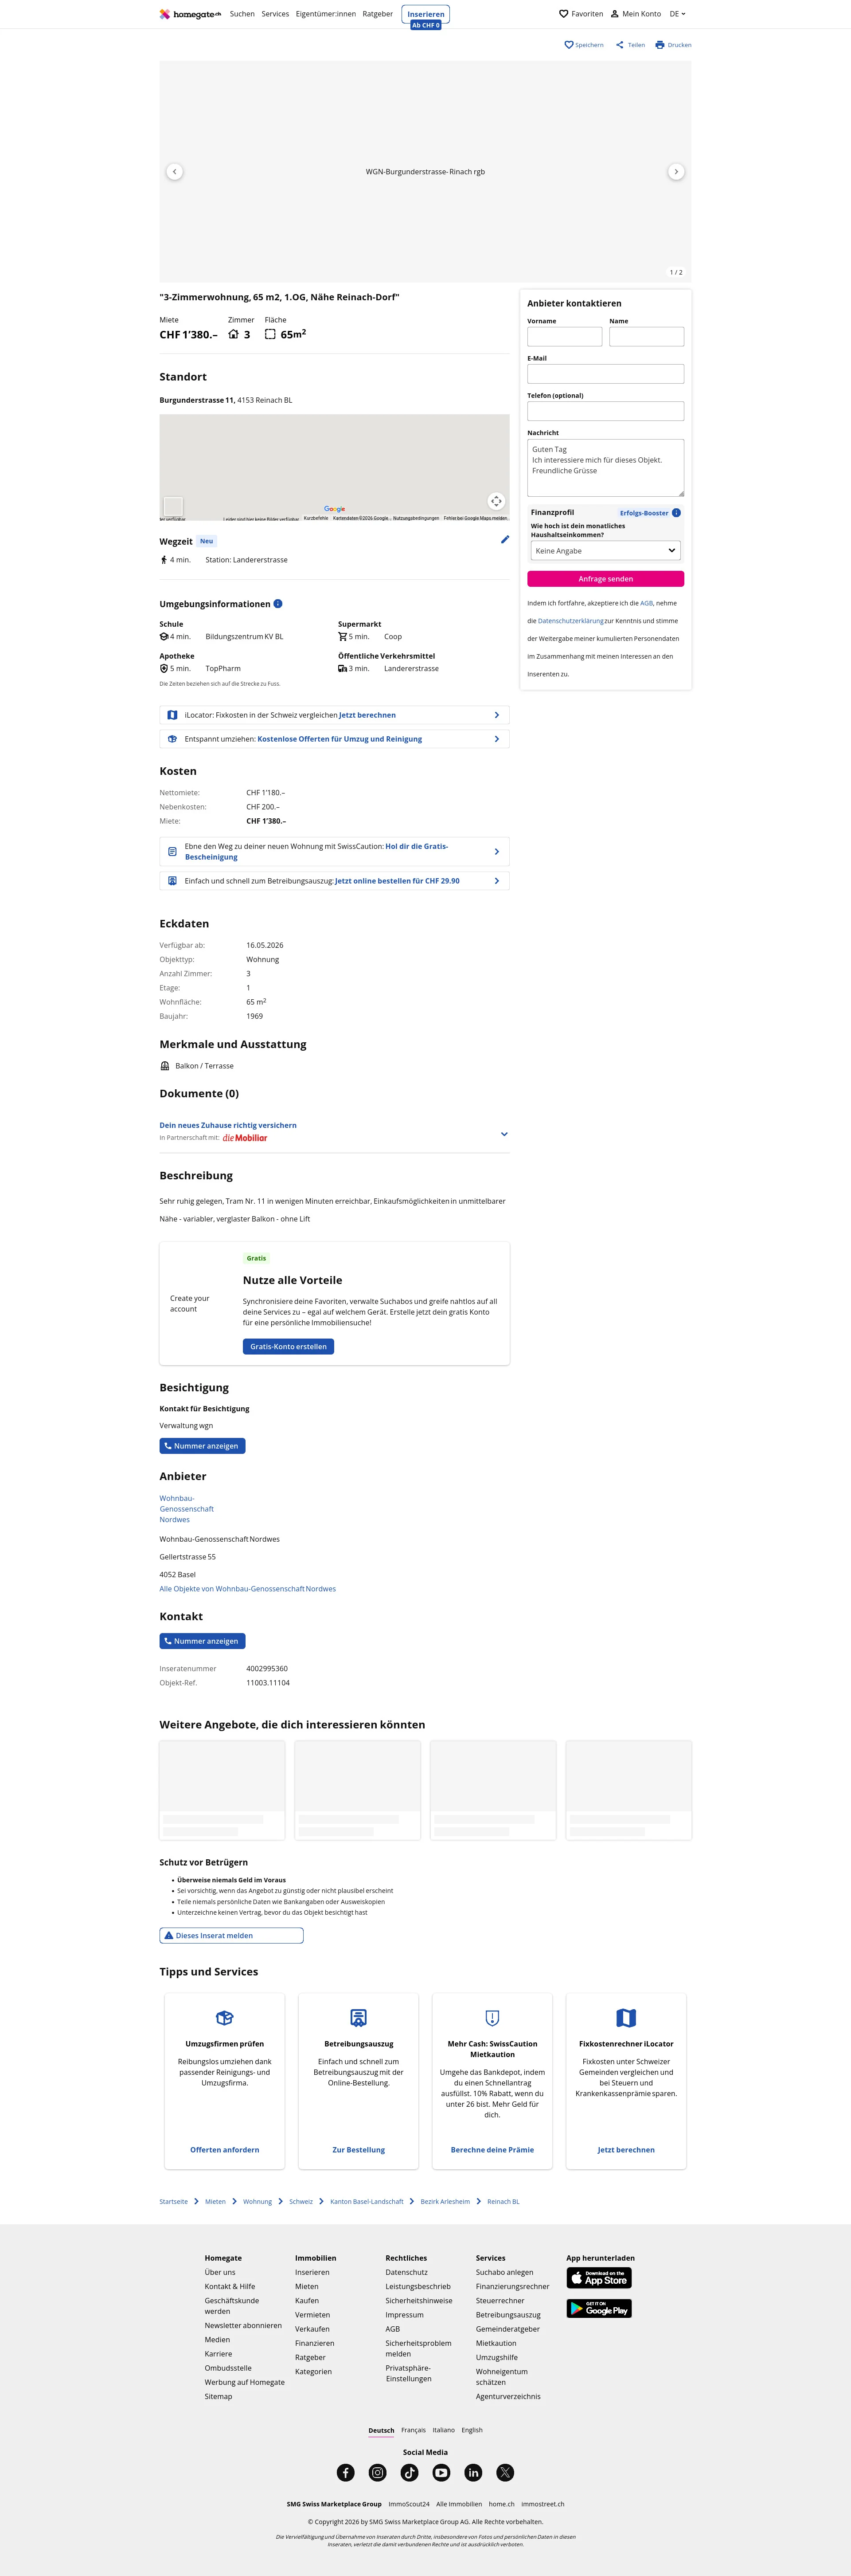Click the Umgebungsinformationen info icon
This screenshot has height=2576, width=851.
tap(277, 604)
